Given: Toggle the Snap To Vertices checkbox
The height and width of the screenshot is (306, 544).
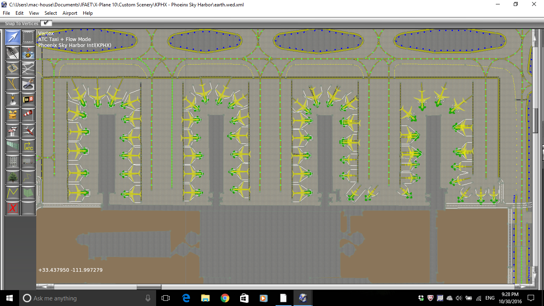Looking at the screenshot, I should tap(46, 24).
